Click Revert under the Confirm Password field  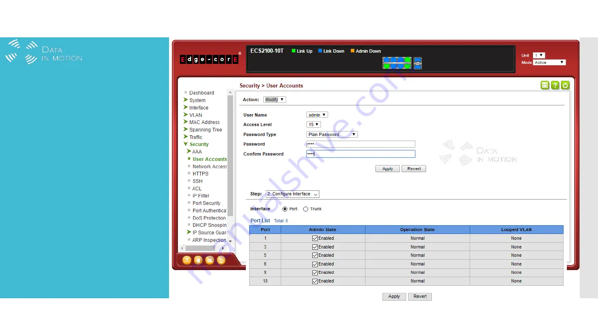tap(414, 169)
